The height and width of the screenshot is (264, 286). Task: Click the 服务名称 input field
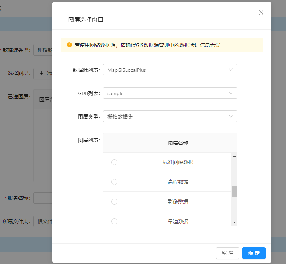[43, 198]
